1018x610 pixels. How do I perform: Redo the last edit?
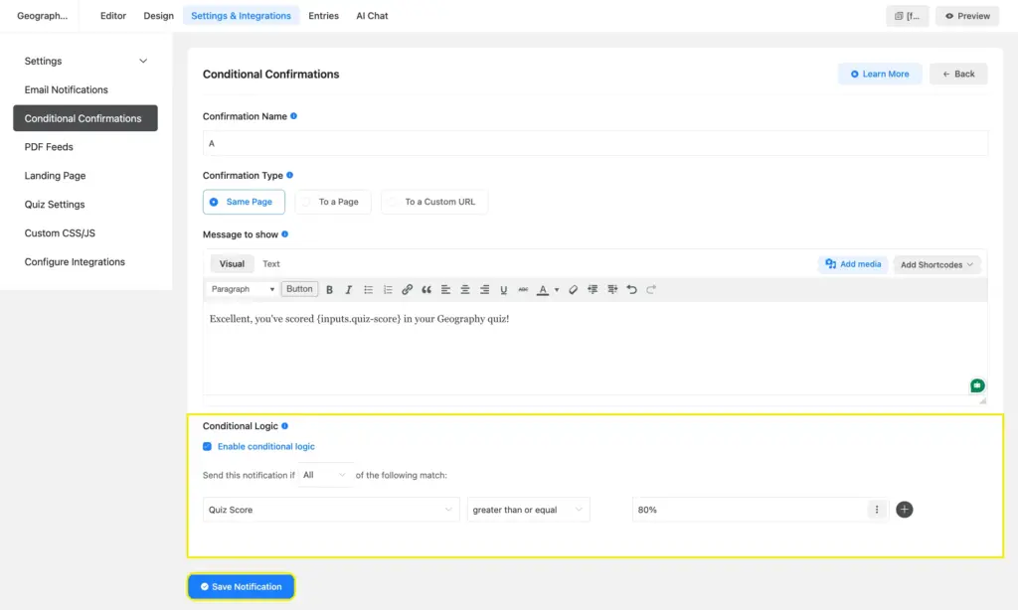(651, 289)
